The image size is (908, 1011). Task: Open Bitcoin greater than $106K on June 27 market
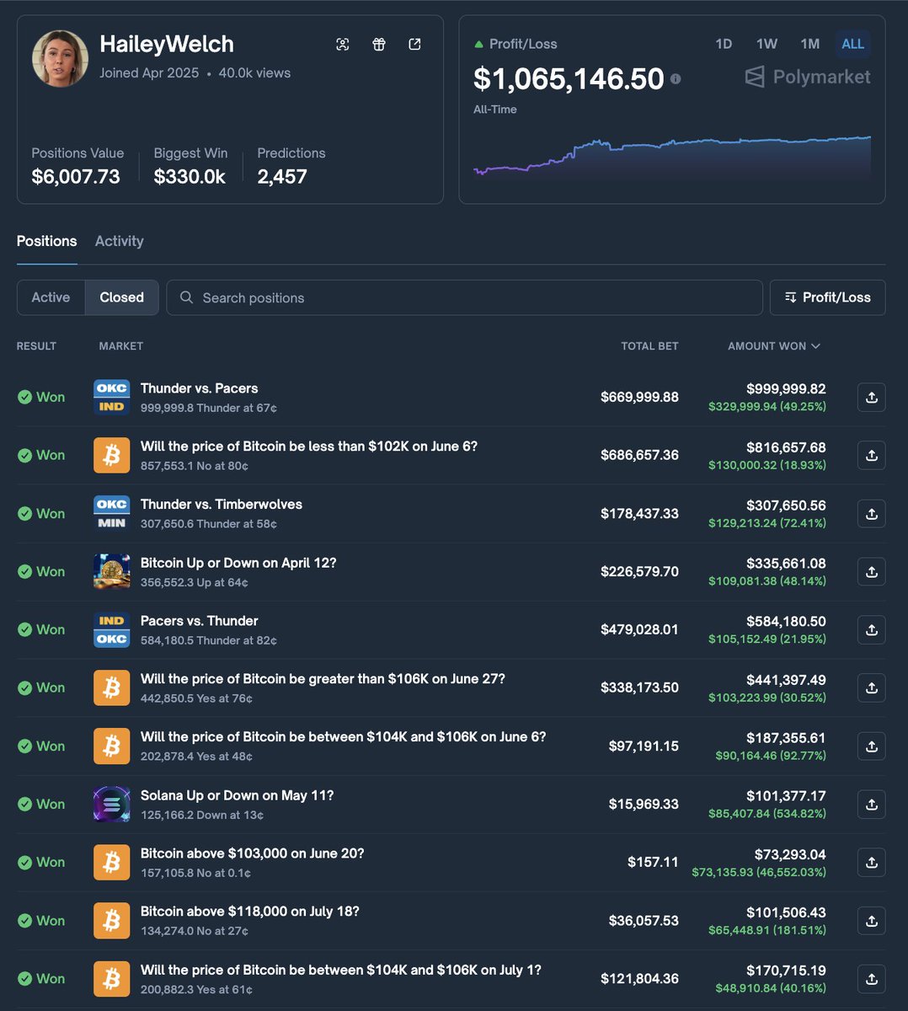coord(323,679)
